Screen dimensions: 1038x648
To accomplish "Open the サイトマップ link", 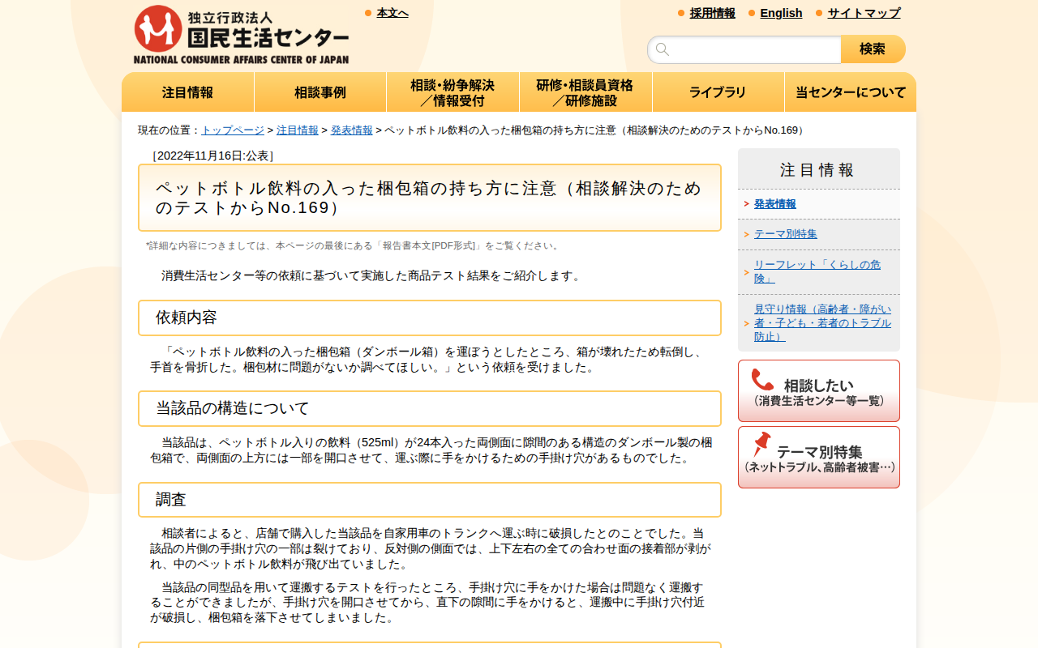I will pos(862,13).
